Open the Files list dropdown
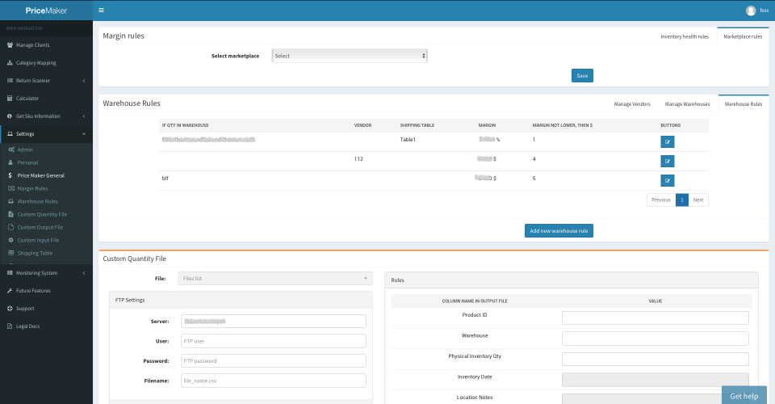 coord(274,279)
